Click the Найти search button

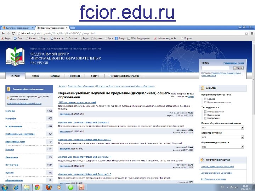click(x=238, y=68)
